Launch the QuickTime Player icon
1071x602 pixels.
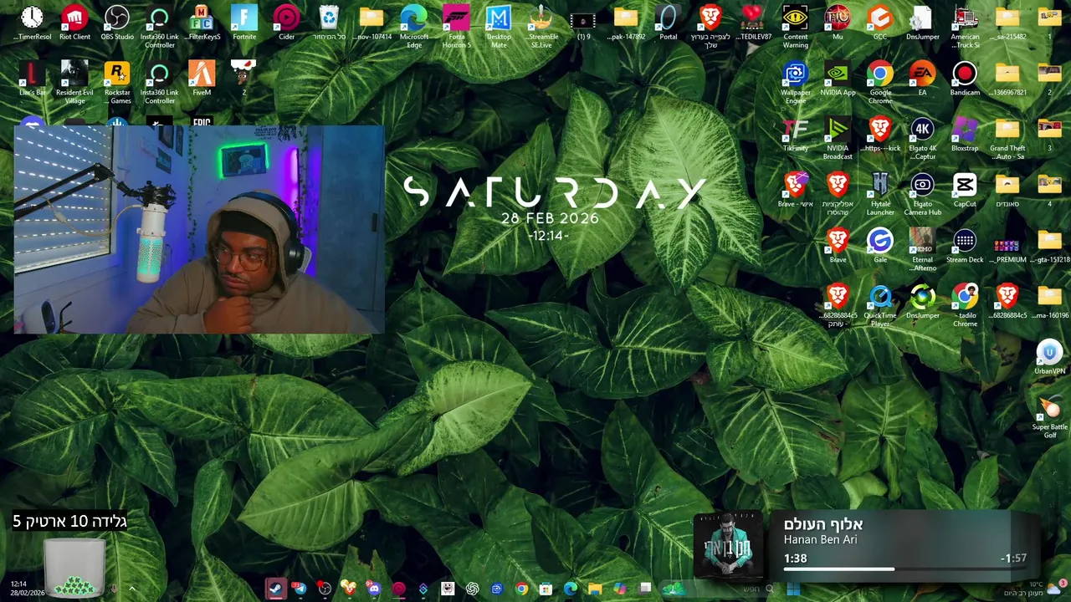(x=879, y=305)
